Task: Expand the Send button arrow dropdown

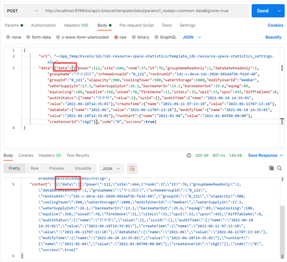Action: tap(279, 11)
